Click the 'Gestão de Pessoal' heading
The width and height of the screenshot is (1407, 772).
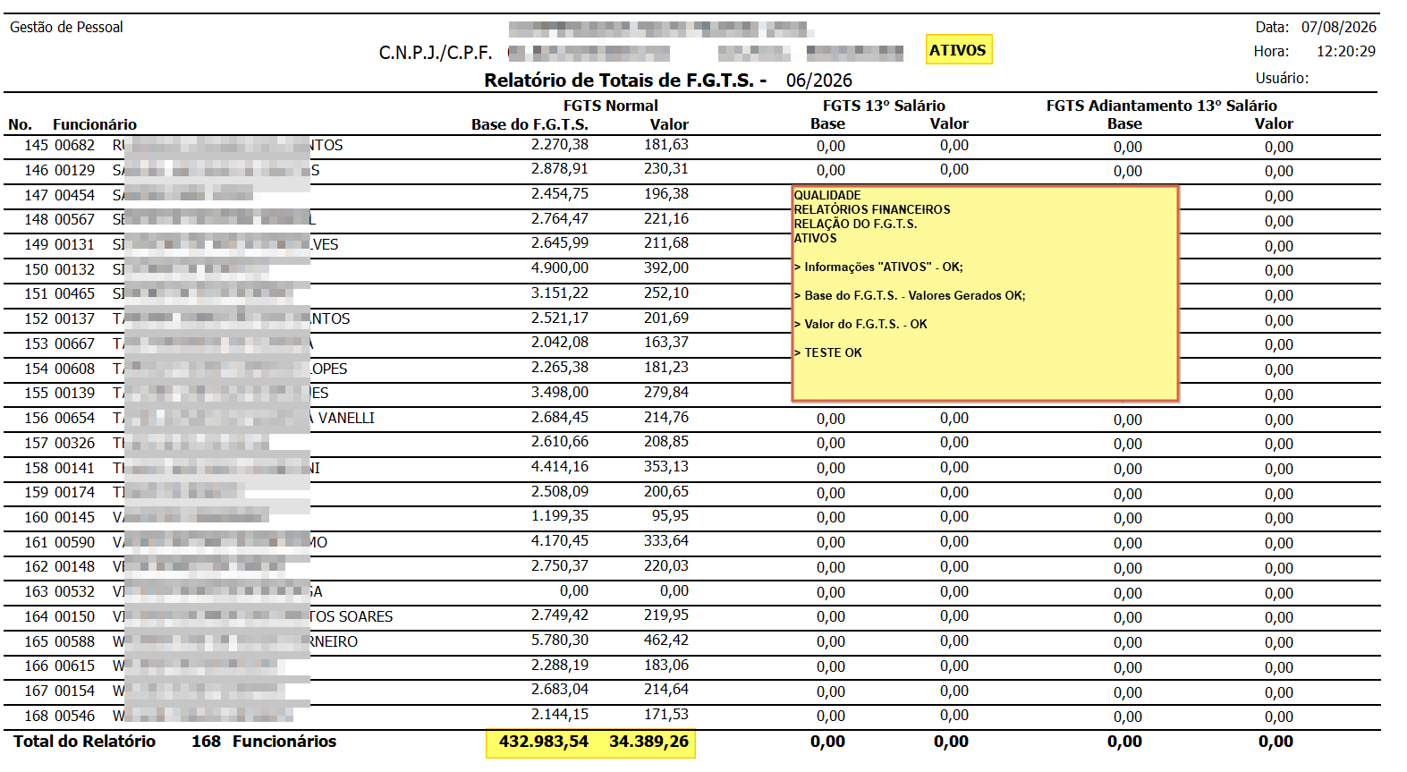(x=66, y=27)
